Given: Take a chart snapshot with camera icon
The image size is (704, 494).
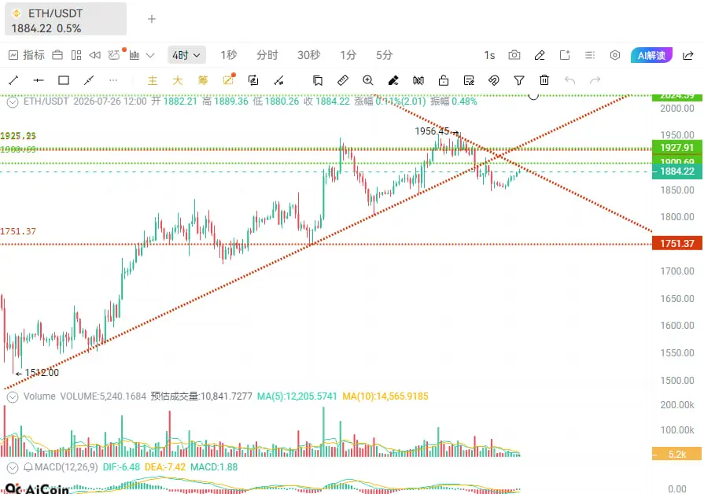Looking at the screenshot, I should point(514,55).
